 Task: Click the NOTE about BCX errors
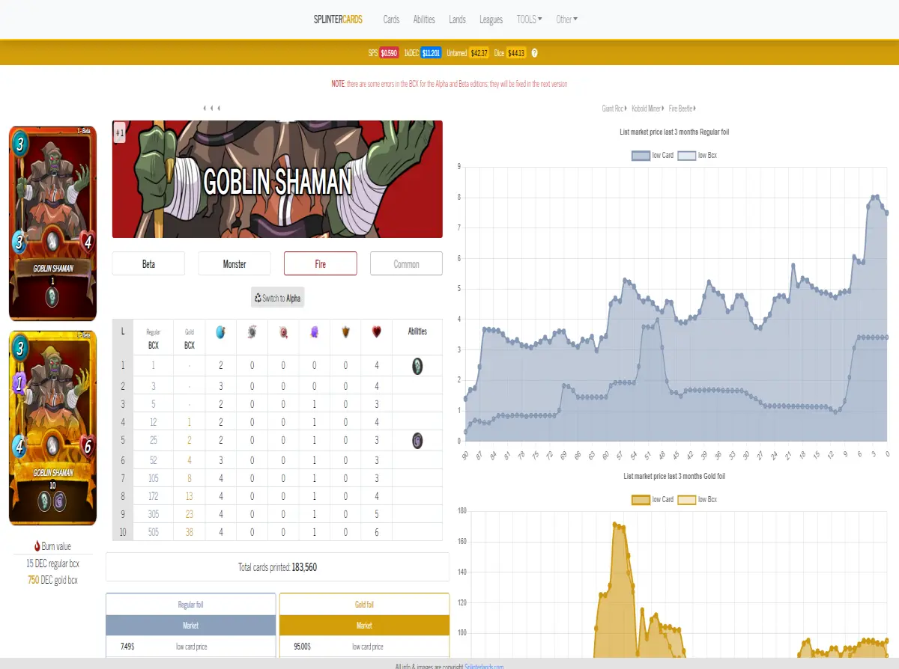(449, 84)
